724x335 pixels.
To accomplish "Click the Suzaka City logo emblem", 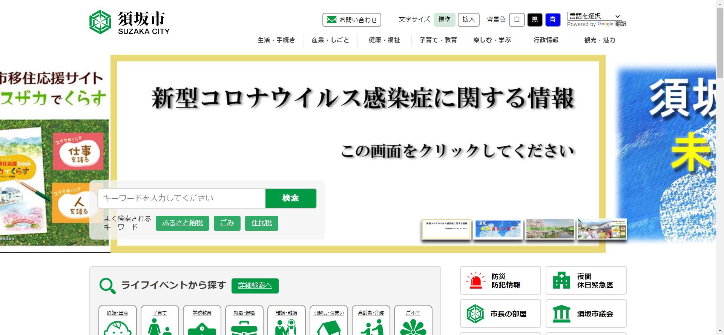I will click(x=100, y=22).
